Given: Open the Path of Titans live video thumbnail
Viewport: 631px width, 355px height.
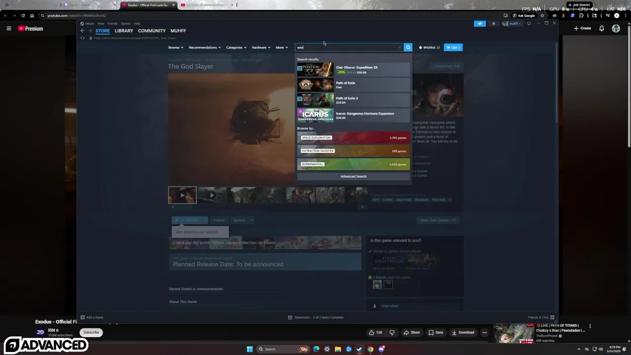Looking at the screenshot, I should pos(514,333).
